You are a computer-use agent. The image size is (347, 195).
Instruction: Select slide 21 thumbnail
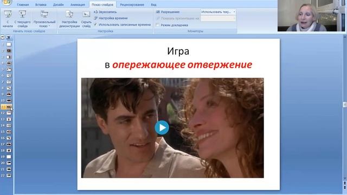click(9, 169)
